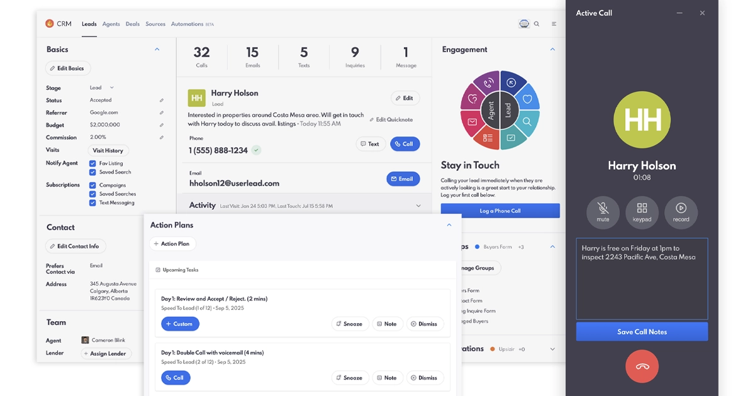The width and height of the screenshot is (755, 396).
Task: Click the 32 Calls stat
Action: [x=201, y=57]
